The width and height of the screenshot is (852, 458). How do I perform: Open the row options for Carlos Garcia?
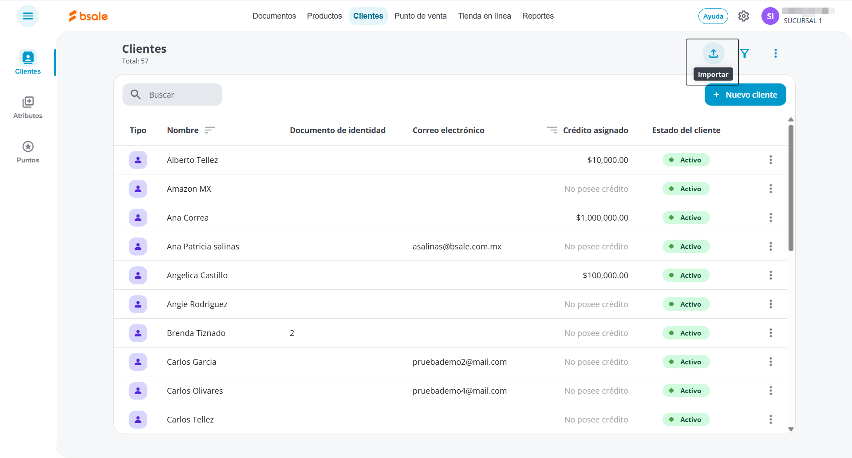tap(771, 362)
